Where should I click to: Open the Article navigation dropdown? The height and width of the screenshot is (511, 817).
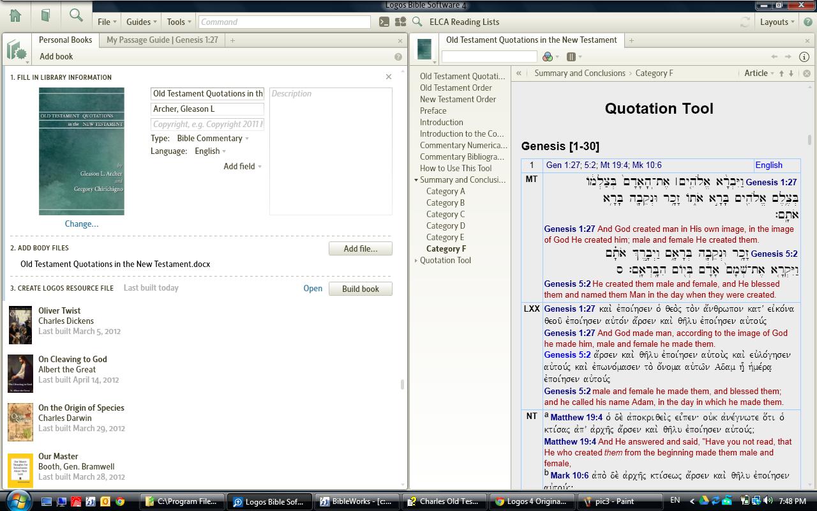[759, 73]
